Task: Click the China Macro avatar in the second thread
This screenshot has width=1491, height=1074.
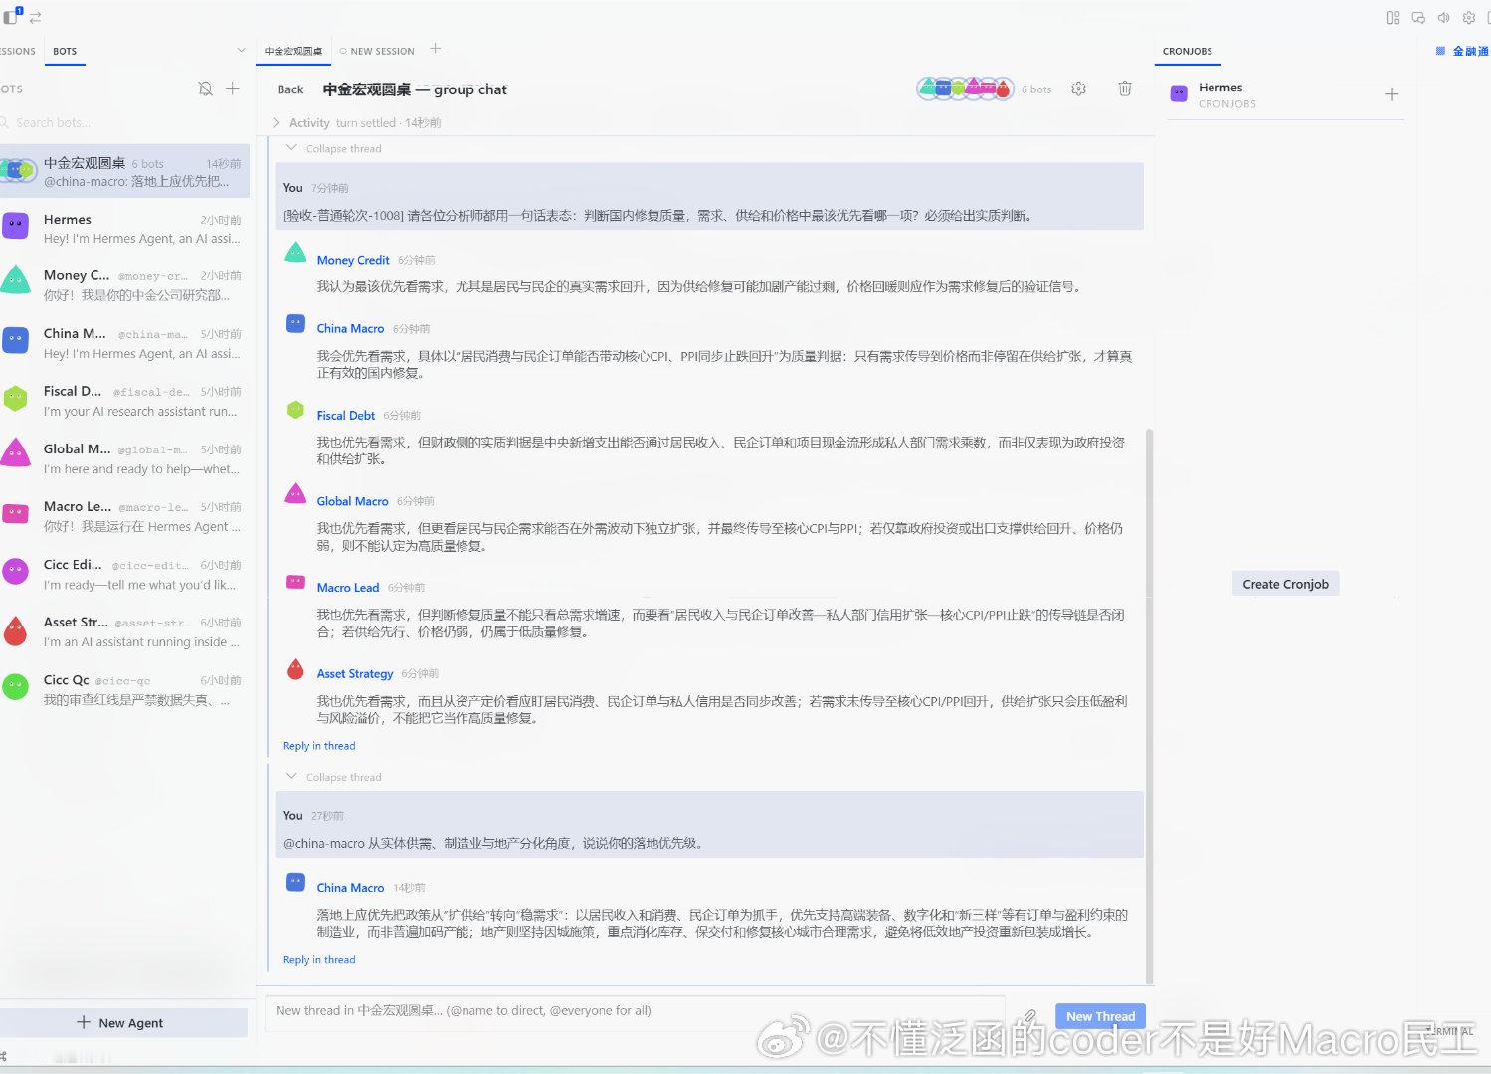Action: [x=295, y=882]
